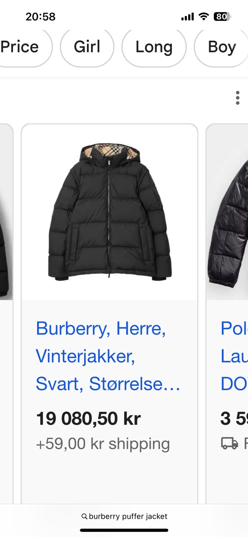
Task: Tap the delivery truck icon on the right card
Action: 230,443
